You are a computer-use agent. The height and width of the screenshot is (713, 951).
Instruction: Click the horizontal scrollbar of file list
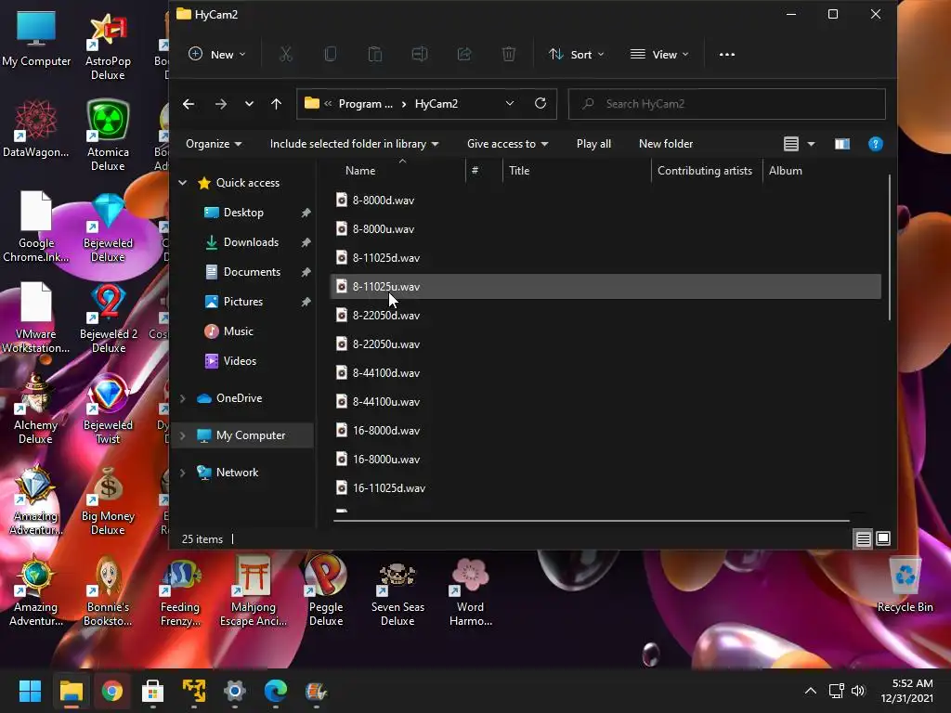(592, 520)
